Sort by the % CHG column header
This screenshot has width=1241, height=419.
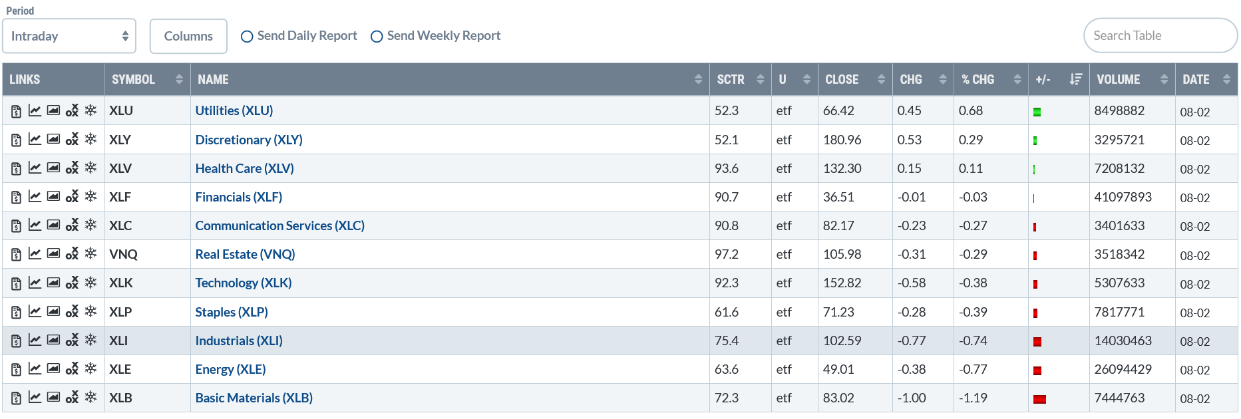tap(991, 79)
